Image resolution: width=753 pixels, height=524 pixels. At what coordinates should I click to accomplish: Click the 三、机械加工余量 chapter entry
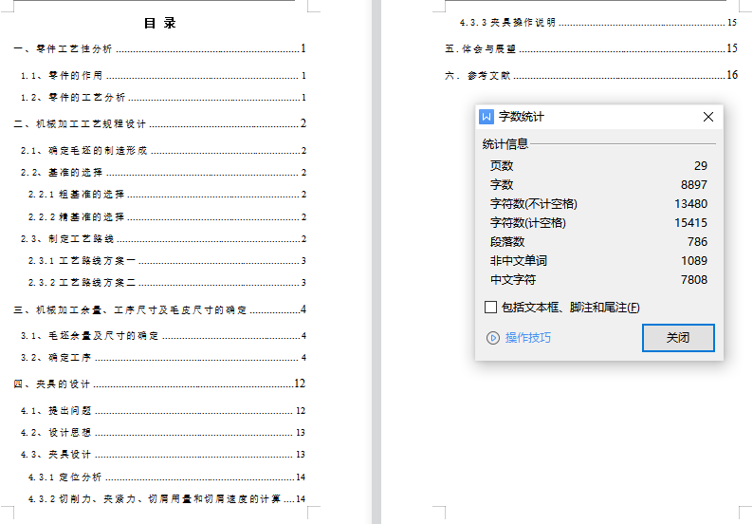tap(130, 309)
